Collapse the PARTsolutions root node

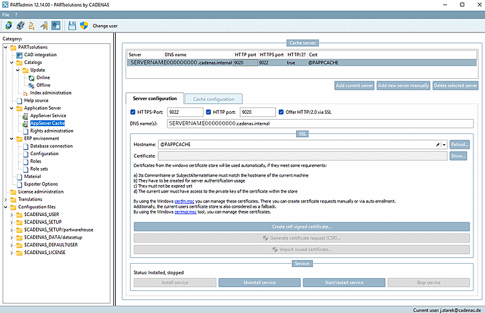tap(6, 47)
